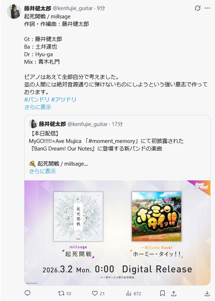Expand main tweet with さらに表示
This screenshot has height=301, width=215.
38,107
